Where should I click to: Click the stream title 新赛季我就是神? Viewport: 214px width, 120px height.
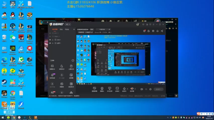83,29
